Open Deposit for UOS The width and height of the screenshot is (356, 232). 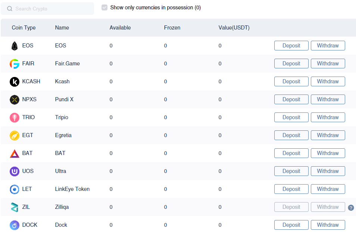(x=291, y=171)
